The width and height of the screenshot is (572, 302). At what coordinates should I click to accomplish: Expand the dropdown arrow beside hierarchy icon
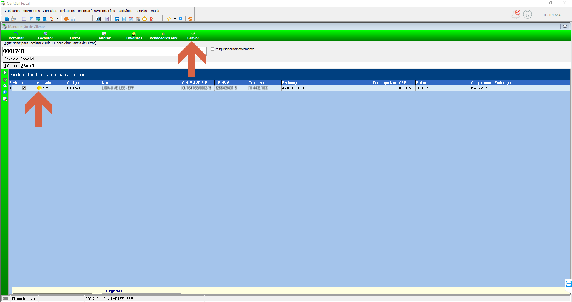click(x=57, y=19)
